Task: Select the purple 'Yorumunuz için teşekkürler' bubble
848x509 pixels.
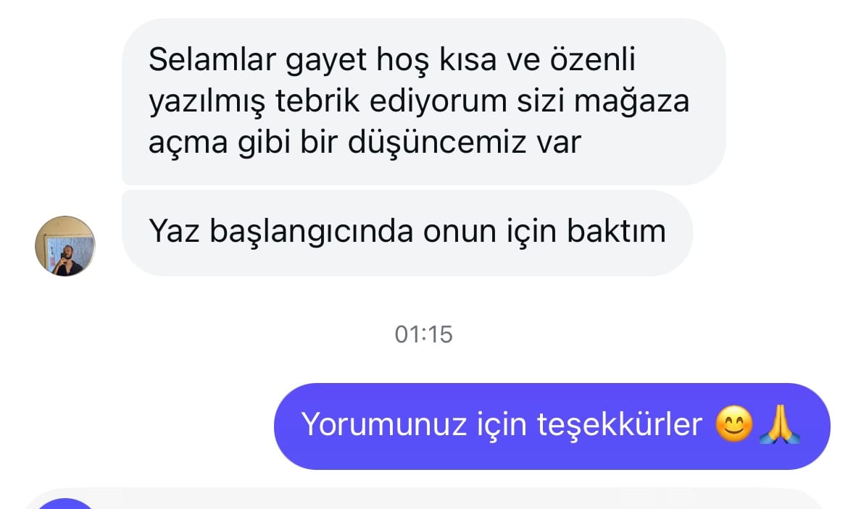Action: (552, 426)
